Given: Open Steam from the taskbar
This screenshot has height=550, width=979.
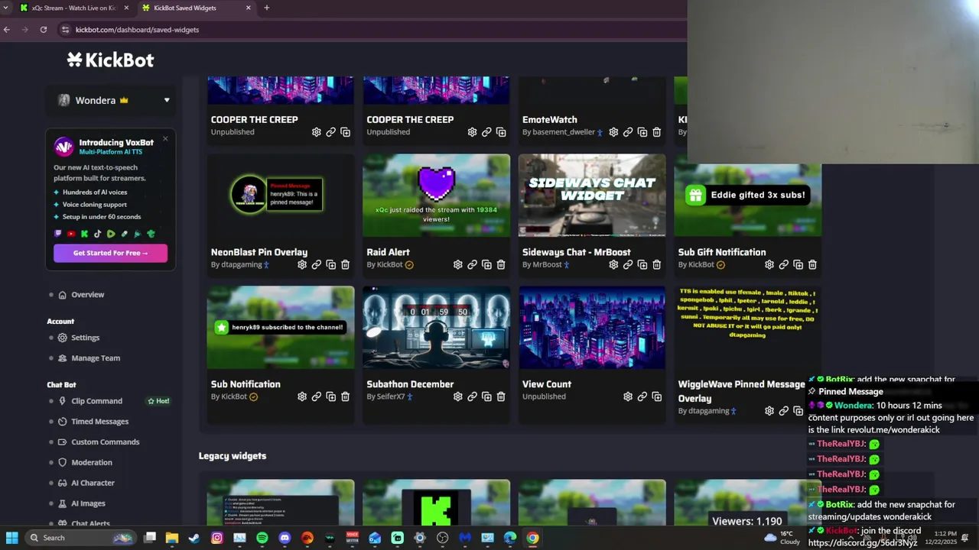Looking at the screenshot, I should 194,538.
